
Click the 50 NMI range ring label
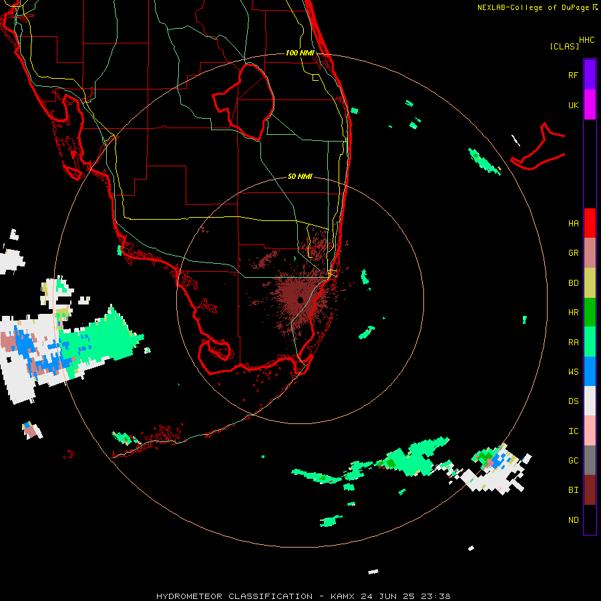click(x=300, y=176)
